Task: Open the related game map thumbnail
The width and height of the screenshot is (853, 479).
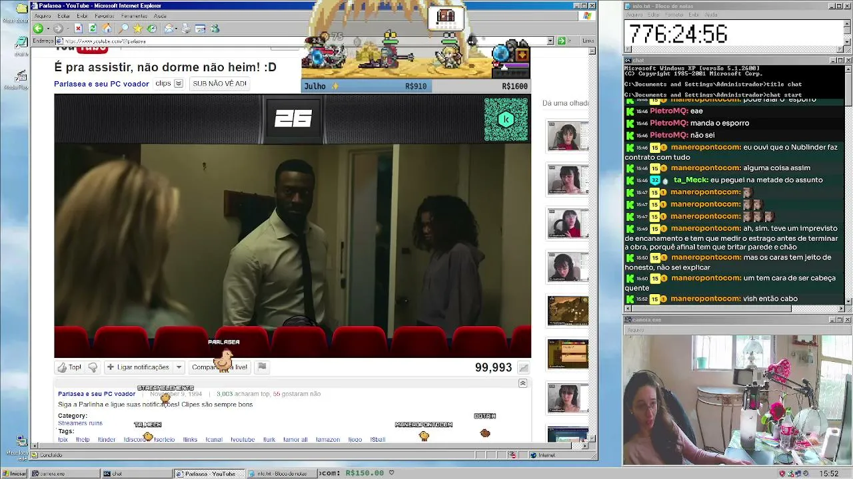Action: pyautogui.click(x=568, y=311)
